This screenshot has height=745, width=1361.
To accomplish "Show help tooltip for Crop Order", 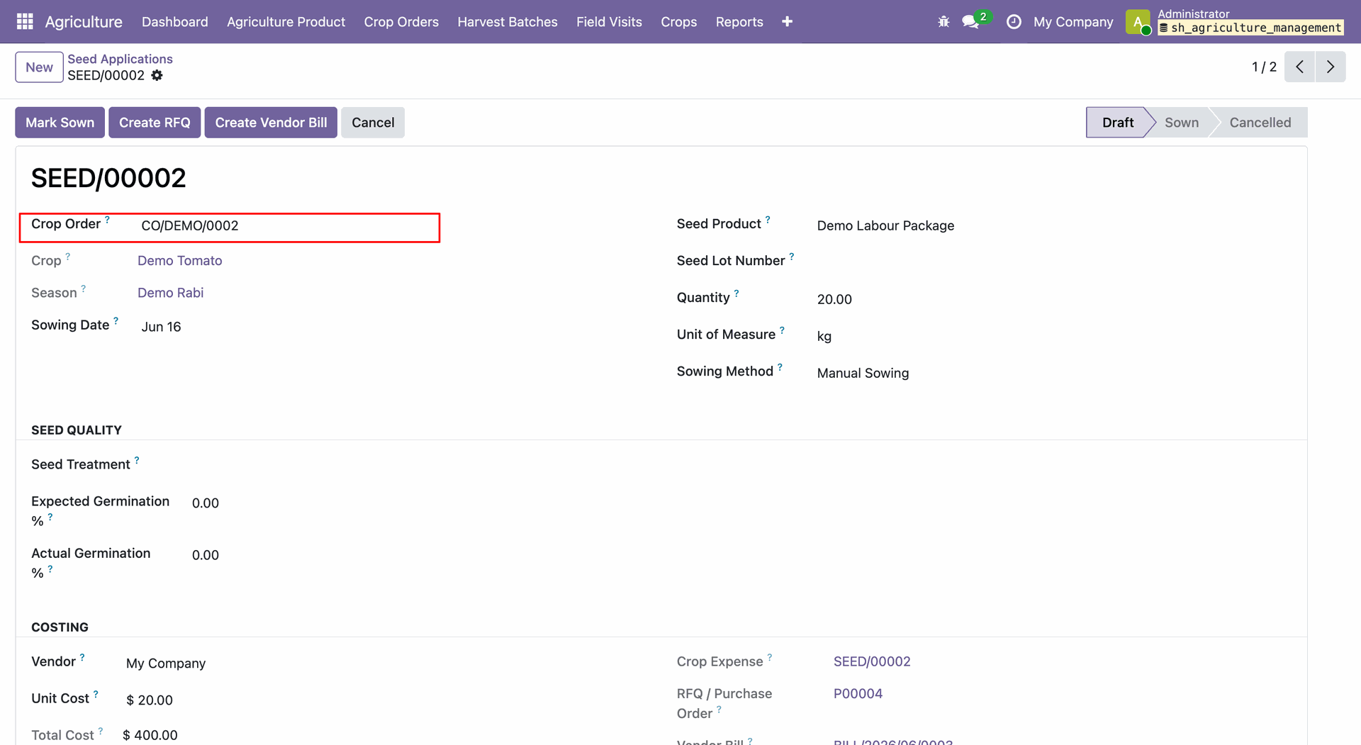I will click(x=107, y=220).
